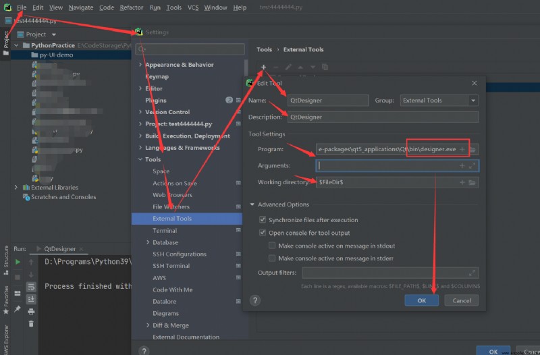
Task: Copy the selected external tool
Action: (x=325, y=67)
